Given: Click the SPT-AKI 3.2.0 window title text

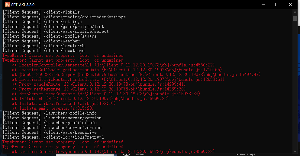Looking at the screenshot, I should click(23, 5).
